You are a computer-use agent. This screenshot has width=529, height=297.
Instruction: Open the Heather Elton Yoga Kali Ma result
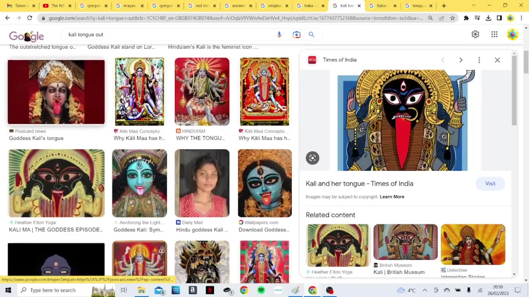tap(57, 183)
